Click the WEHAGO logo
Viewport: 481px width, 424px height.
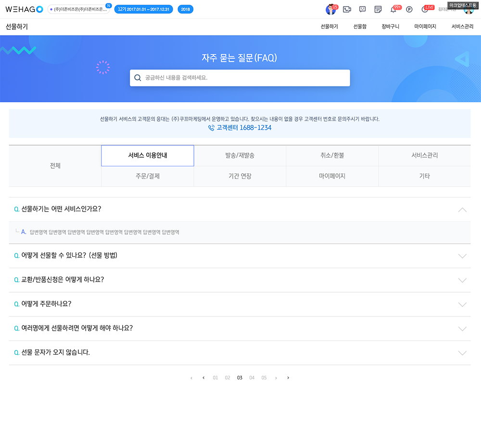pyautogui.click(x=24, y=9)
